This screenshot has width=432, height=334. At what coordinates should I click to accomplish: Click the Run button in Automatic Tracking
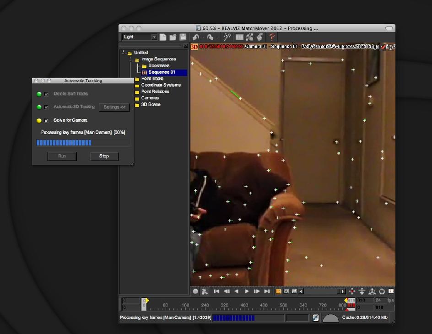pos(62,156)
